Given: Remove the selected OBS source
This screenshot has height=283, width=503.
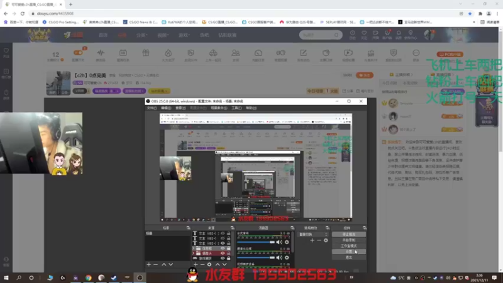Looking at the screenshot, I should 202,264.
